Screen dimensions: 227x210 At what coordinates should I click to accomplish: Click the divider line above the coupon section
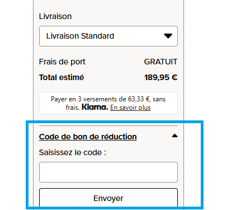(108, 125)
